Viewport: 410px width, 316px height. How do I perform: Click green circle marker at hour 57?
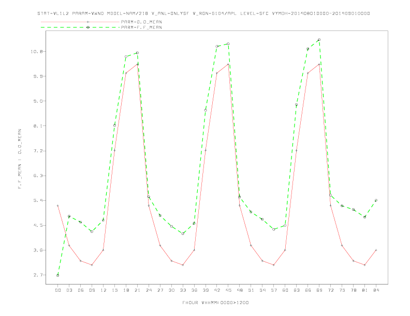pyautogui.click(x=274, y=229)
